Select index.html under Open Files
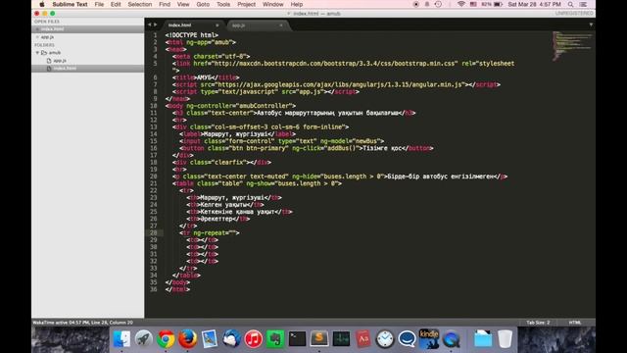The image size is (627, 353). pos(87,29)
